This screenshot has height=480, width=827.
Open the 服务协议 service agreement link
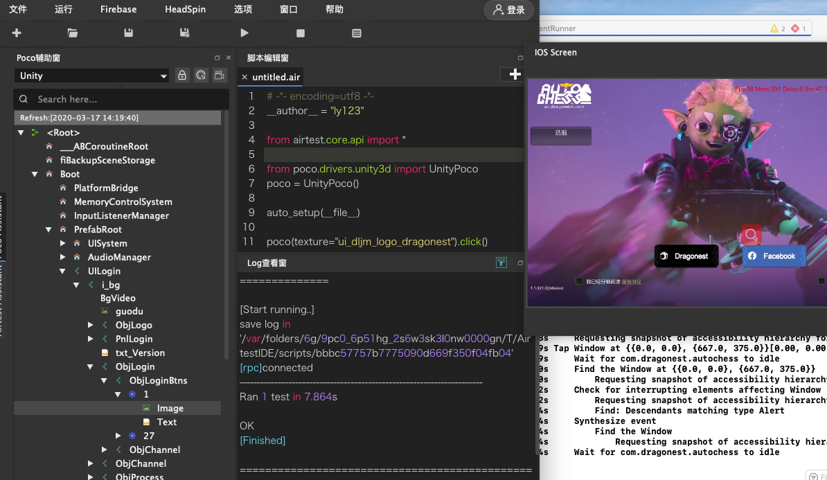[631, 282]
